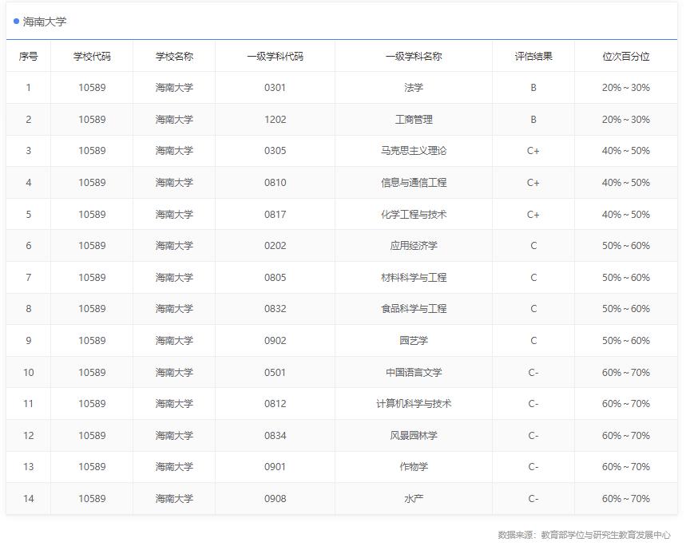Select the 园艺学 discipline name cell
Image resolution: width=694 pixels, height=546 pixels.
coord(414,340)
